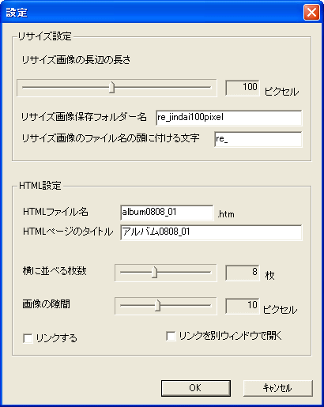The image size is (324, 407).
Task: Click the キャンセル button
Action: [278, 388]
